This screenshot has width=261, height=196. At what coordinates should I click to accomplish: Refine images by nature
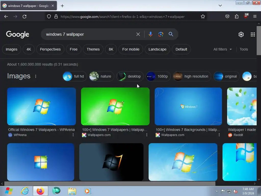click(x=101, y=76)
